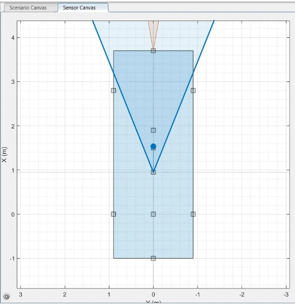The height and width of the screenshot is (304, 295).
Task: Select the orange radar coverage cone at front
Action: click(x=153, y=33)
